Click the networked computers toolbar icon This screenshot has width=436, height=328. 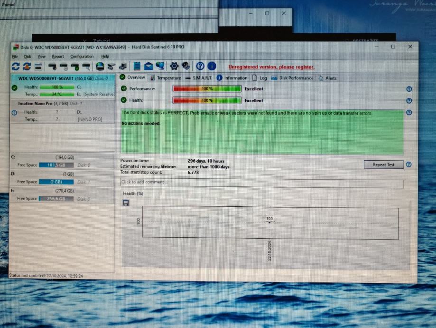(160, 66)
